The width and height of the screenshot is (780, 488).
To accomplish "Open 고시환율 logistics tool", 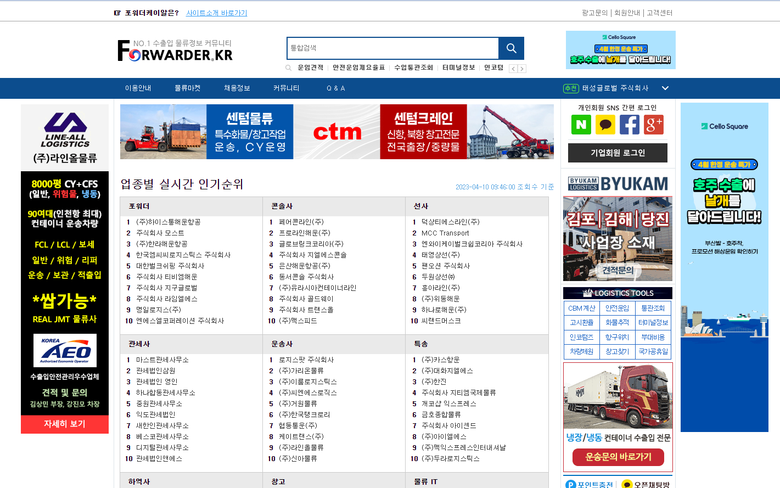I will coord(581,323).
